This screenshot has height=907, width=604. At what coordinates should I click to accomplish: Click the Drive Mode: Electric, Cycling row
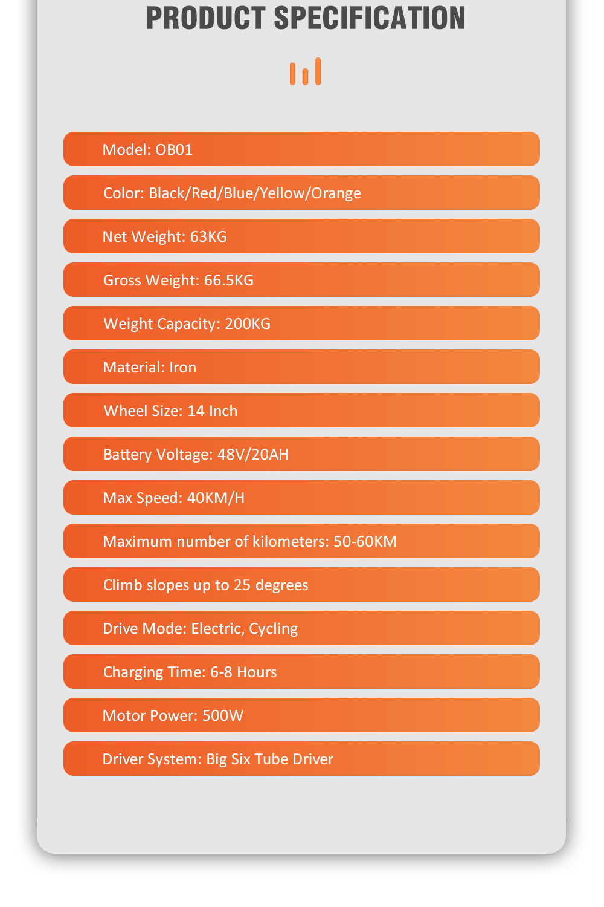301,628
